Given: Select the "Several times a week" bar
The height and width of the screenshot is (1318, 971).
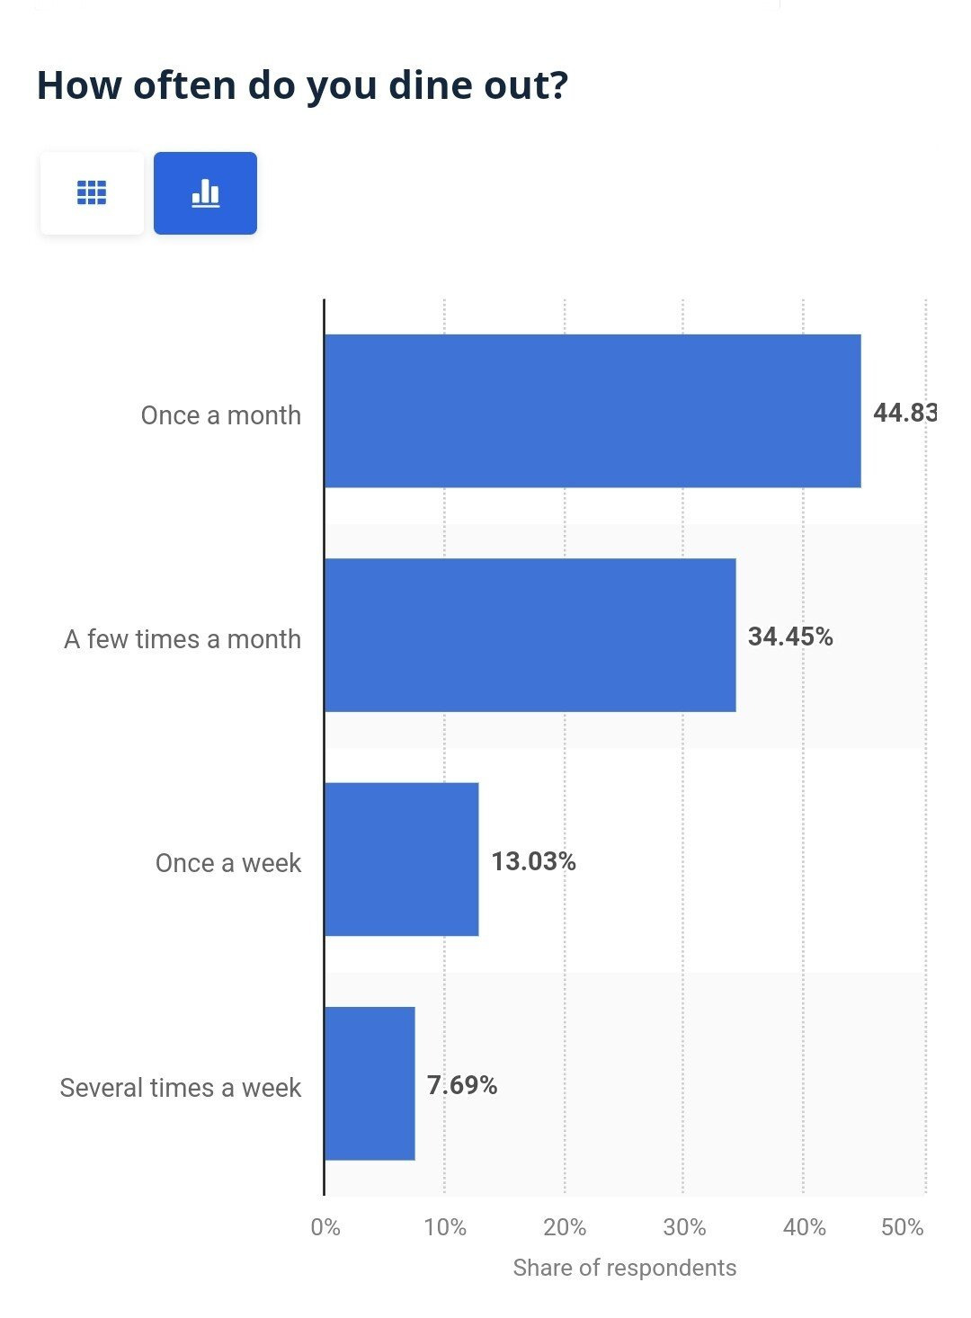Looking at the screenshot, I should [370, 1083].
